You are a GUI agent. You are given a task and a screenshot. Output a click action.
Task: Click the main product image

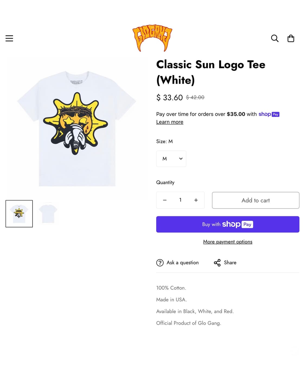tap(77, 128)
